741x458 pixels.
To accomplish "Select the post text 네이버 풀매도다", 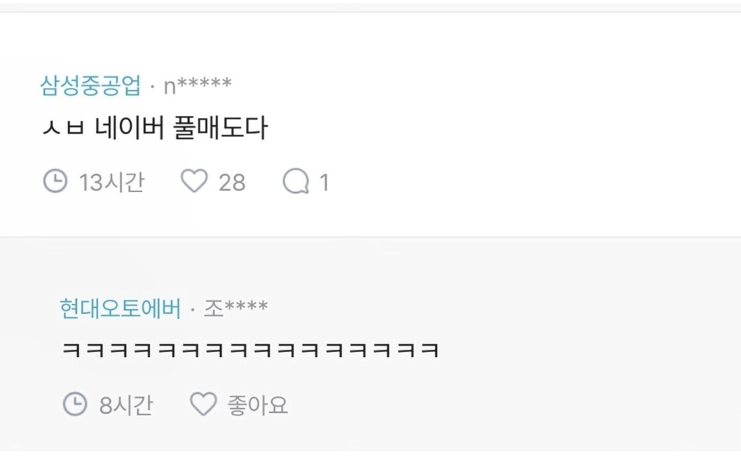I will pyautogui.click(x=181, y=128).
